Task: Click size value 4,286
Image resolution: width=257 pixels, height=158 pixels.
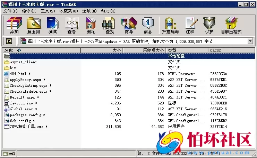Action: pos(115,103)
